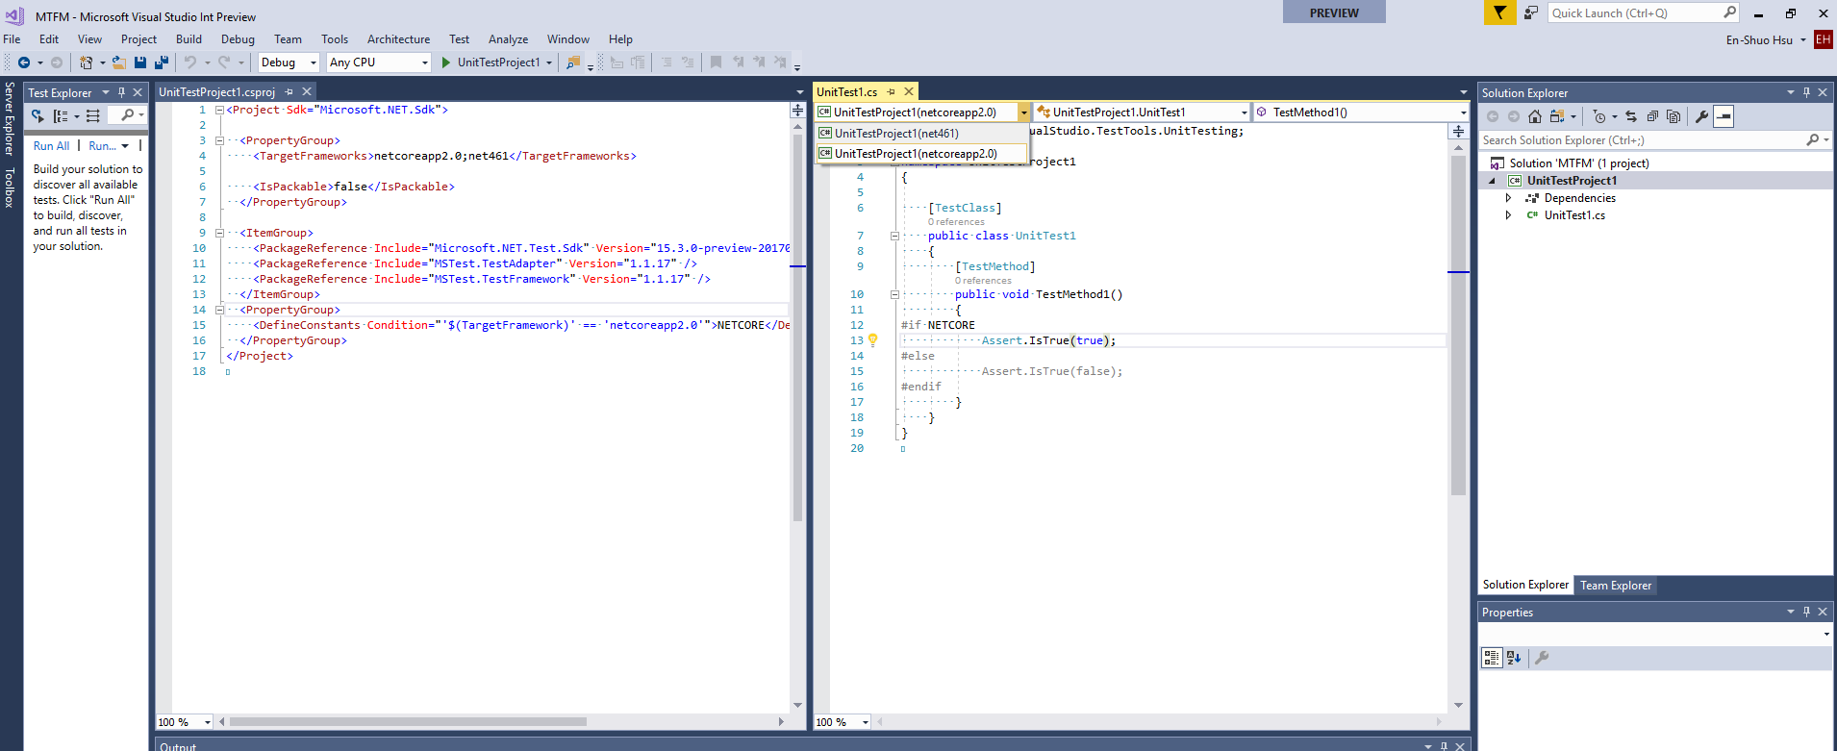Toggle Preview Selected Items in Solution Explorer
Image resolution: width=1837 pixels, height=751 pixels.
(1724, 116)
